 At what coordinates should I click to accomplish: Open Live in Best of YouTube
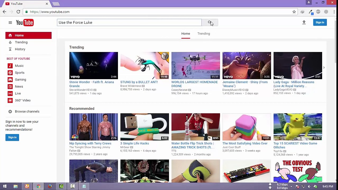(18, 93)
